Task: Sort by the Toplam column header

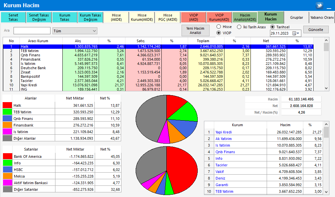Action: (x=206, y=41)
